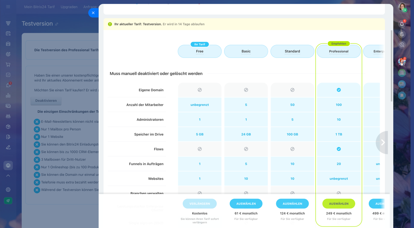Go to the Upgraden tab
The image size is (414, 228).
pos(69,7)
